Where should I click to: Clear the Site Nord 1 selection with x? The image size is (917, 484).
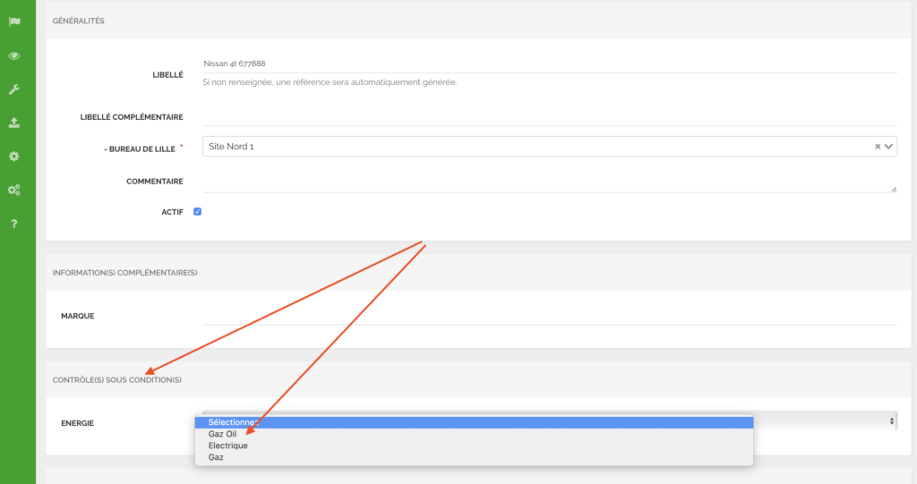[878, 147]
